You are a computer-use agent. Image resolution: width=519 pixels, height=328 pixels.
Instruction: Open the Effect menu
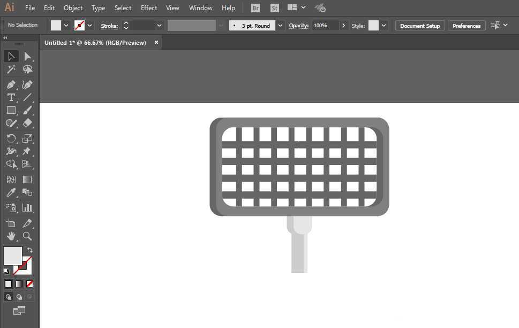pos(149,8)
